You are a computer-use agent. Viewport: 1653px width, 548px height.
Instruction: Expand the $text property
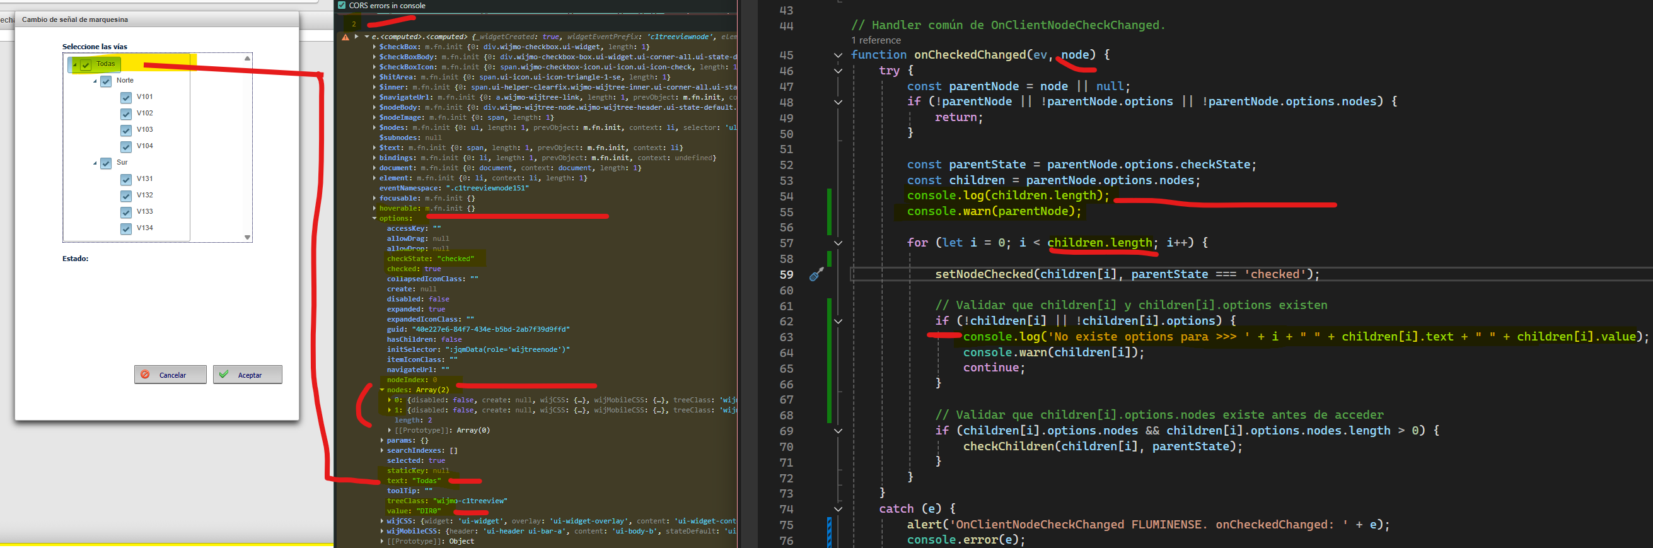point(374,148)
